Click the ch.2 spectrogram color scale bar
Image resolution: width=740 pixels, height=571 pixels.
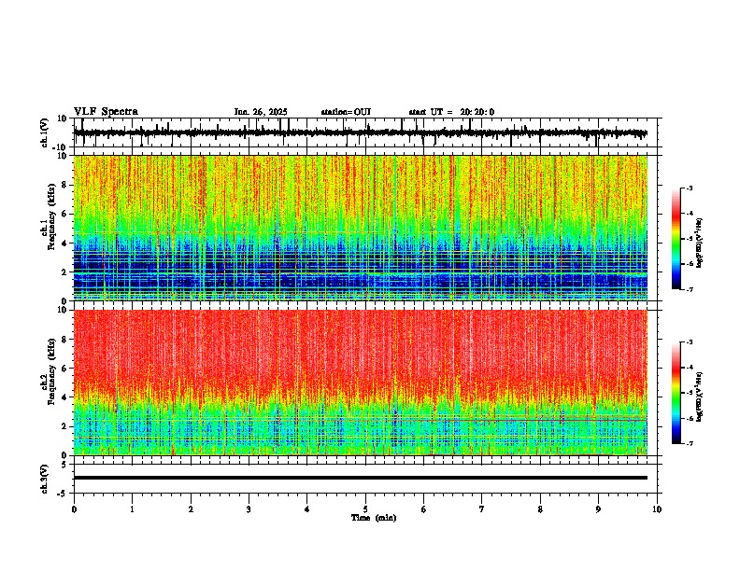[x=676, y=393]
